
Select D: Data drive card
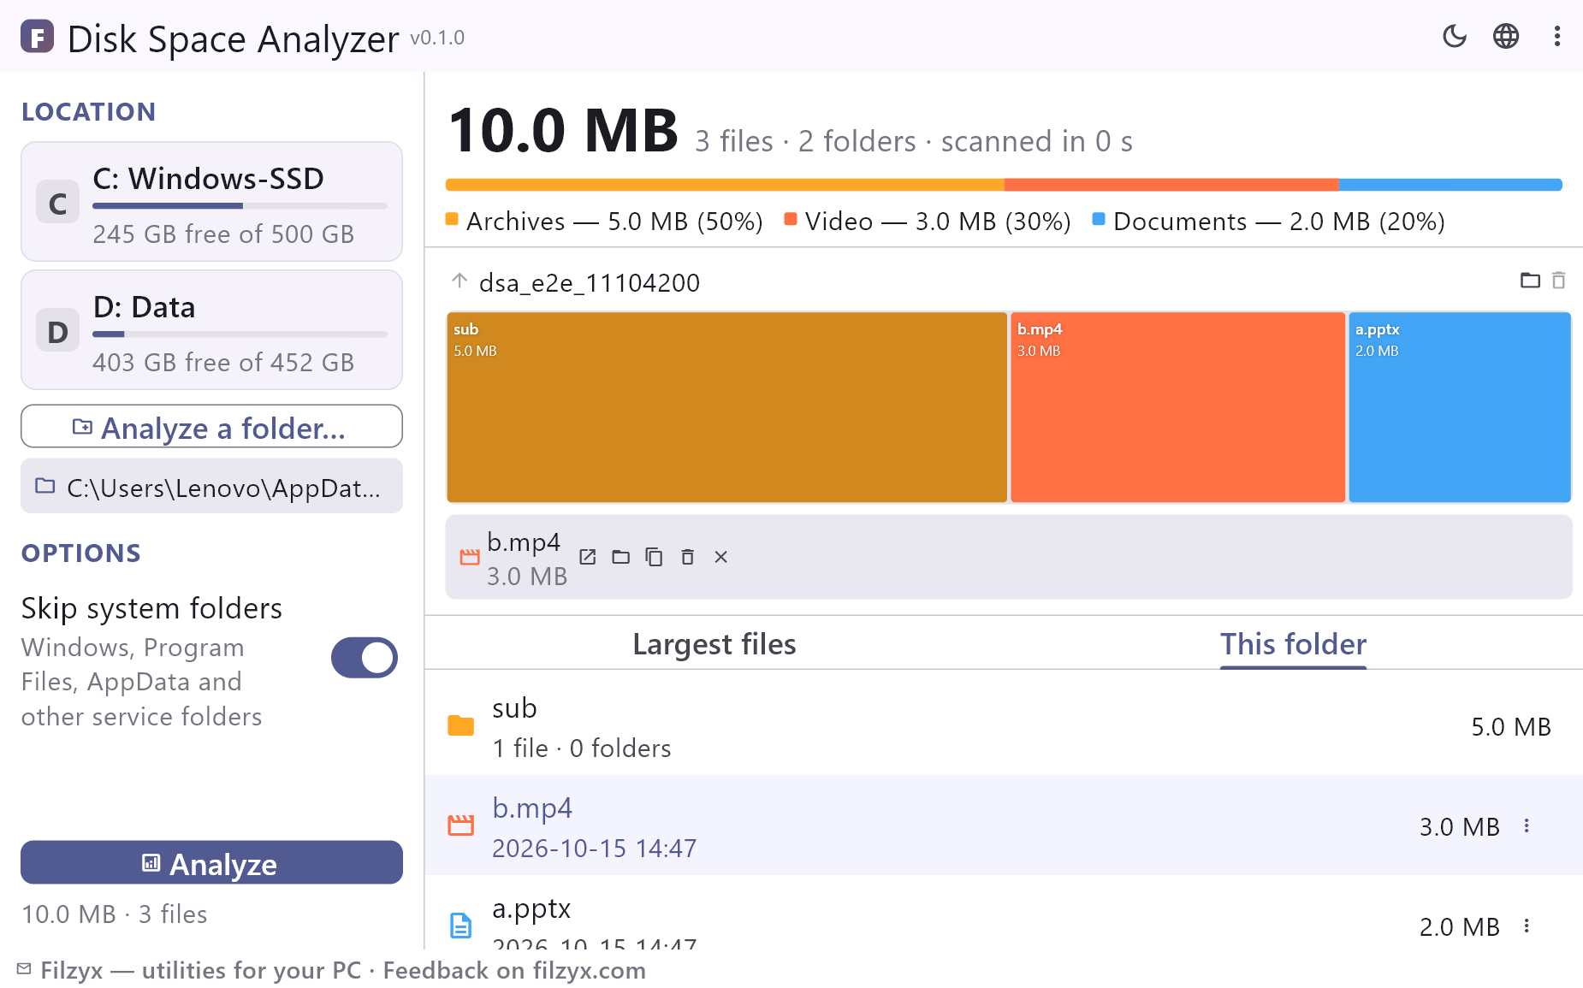[211, 330]
